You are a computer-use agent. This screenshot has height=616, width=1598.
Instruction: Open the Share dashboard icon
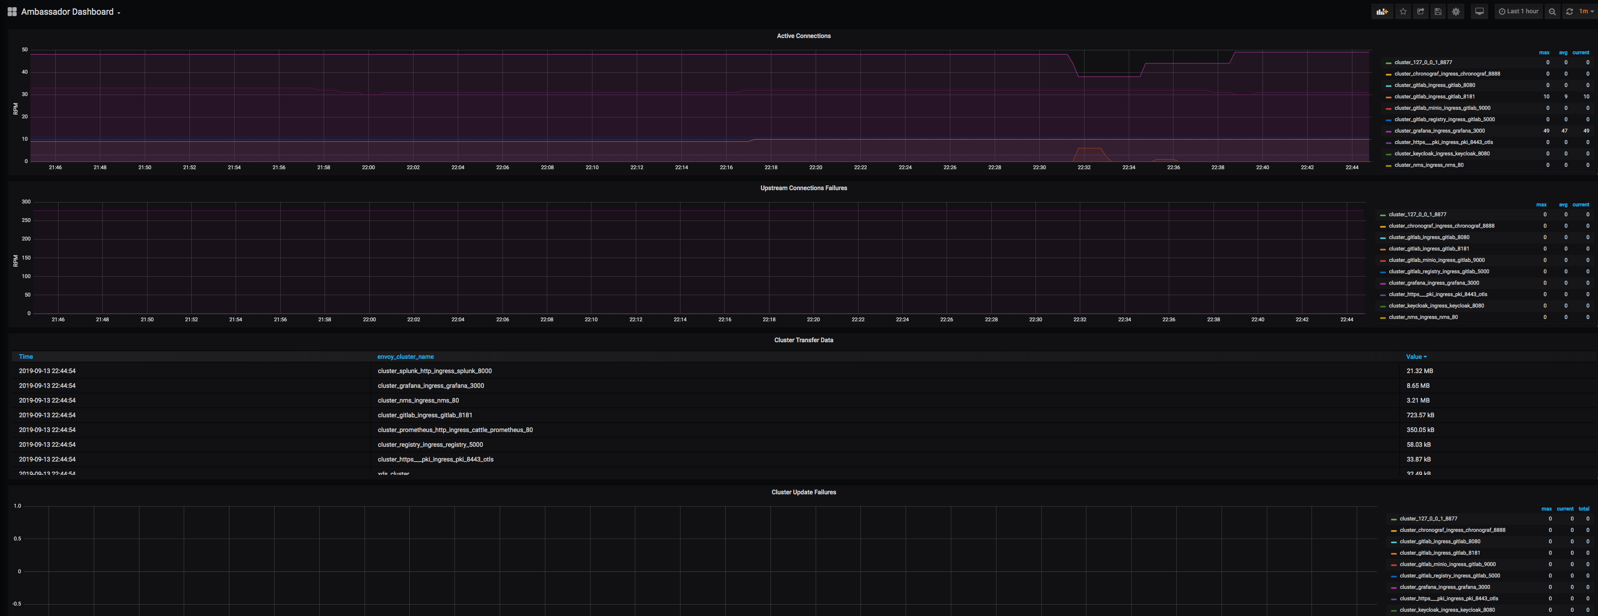[x=1420, y=11]
